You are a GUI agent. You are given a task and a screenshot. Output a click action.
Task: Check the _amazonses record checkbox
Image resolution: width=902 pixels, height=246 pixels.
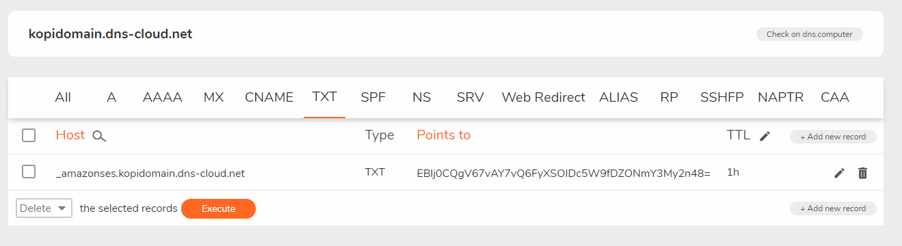pos(29,172)
